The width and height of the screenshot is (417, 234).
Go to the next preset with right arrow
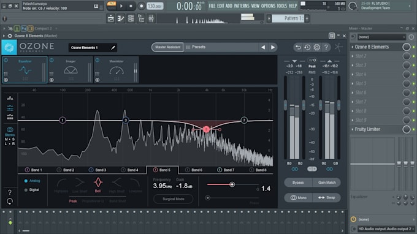[273, 47]
